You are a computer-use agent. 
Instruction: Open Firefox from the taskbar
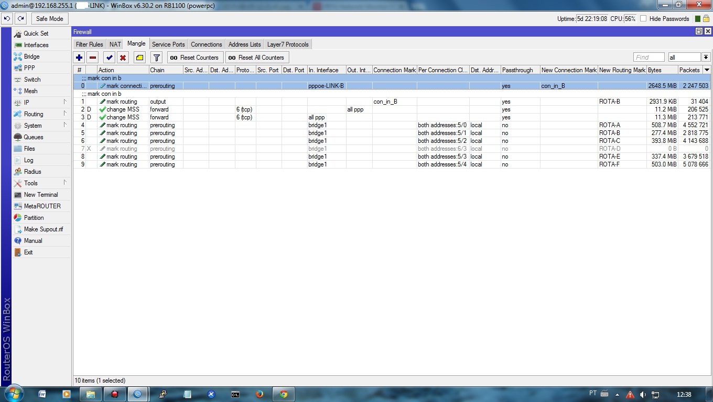pos(260,394)
